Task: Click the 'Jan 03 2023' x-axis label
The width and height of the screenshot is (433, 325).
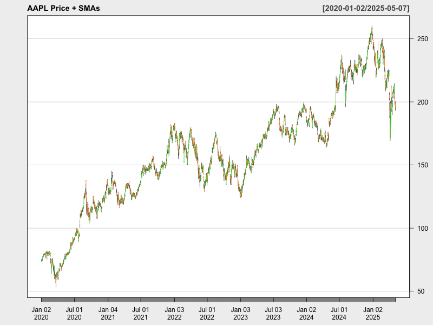Action: (x=240, y=314)
